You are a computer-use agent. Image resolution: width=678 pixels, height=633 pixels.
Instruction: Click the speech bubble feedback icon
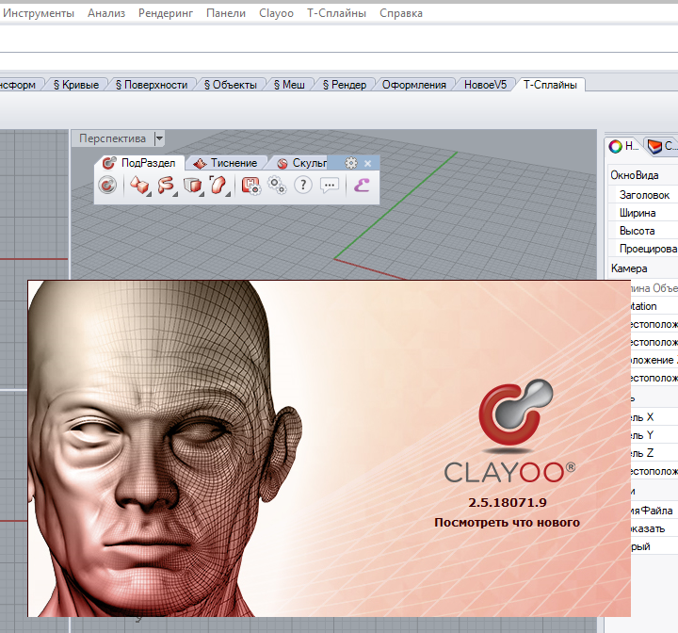pyautogui.click(x=329, y=186)
